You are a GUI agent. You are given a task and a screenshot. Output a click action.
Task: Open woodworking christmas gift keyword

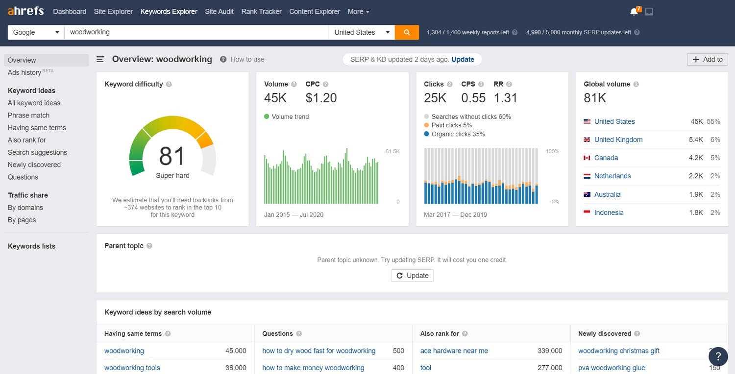[619, 351]
